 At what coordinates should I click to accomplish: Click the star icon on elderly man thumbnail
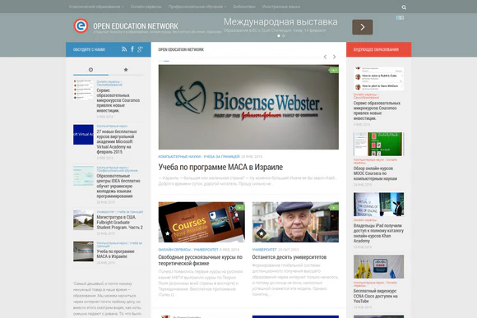[x=262, y=233]
